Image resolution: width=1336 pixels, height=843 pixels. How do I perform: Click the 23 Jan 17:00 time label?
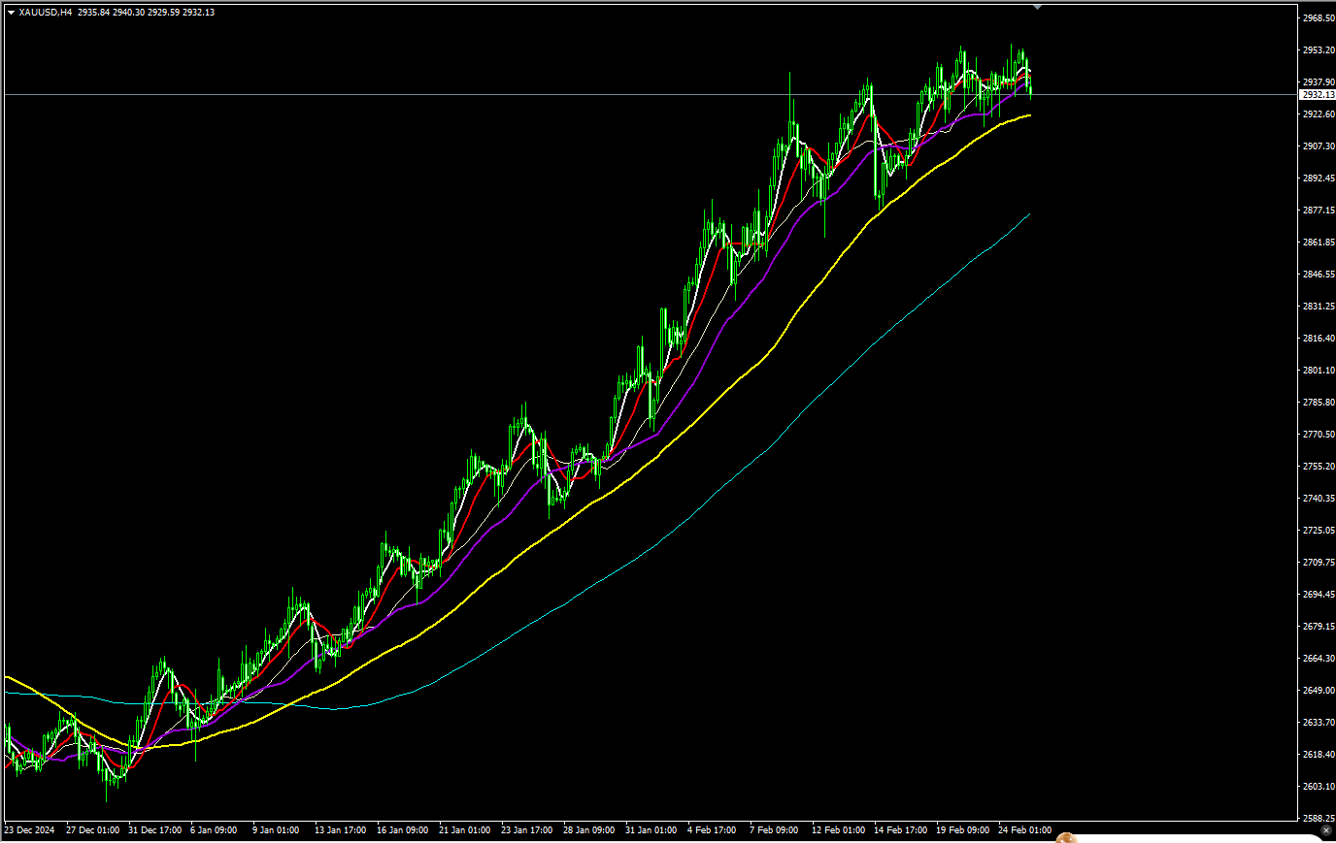click(x=526, y=830)
